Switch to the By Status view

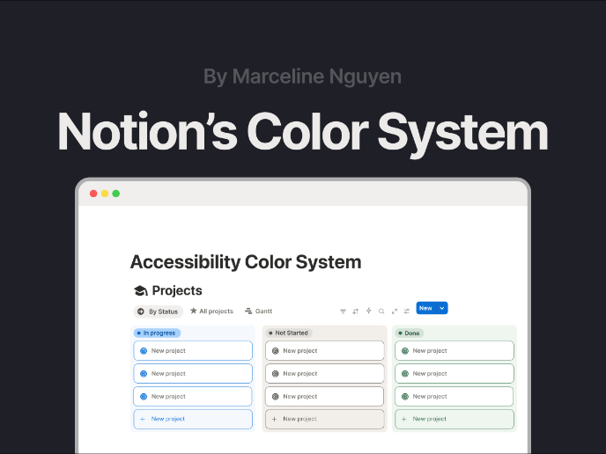158,311
